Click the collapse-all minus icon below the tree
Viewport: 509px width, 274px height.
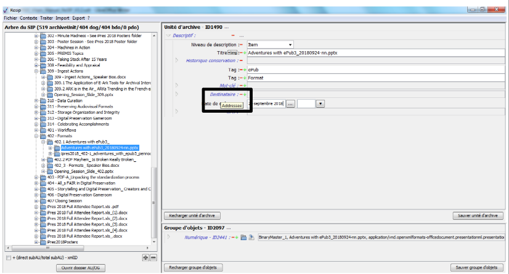pos(153,257)
